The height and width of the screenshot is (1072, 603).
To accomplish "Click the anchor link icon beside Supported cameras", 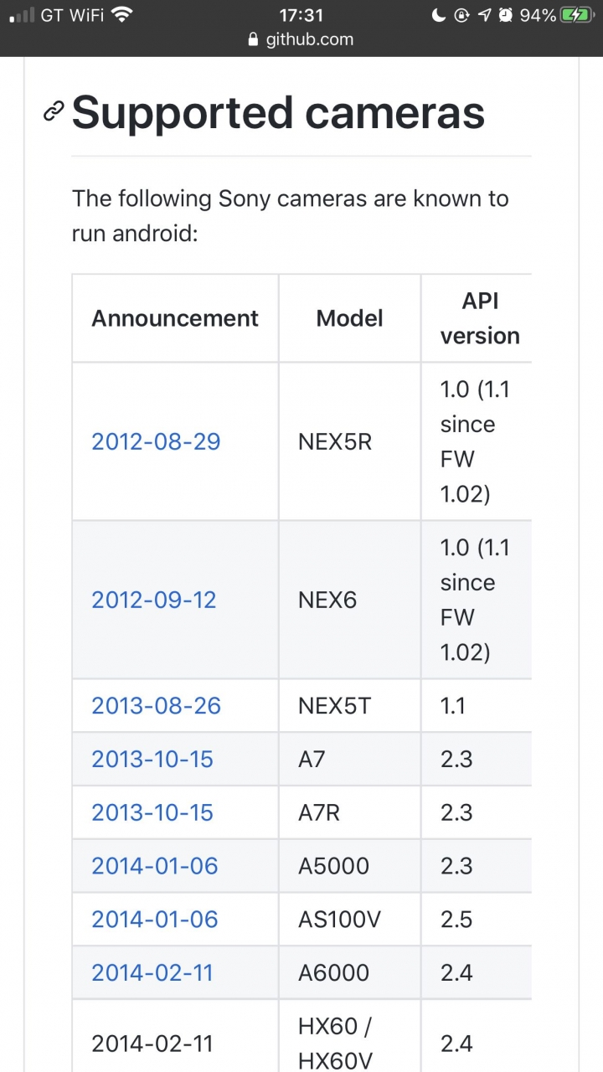I will pyautogui.click(x=54, y=111).
